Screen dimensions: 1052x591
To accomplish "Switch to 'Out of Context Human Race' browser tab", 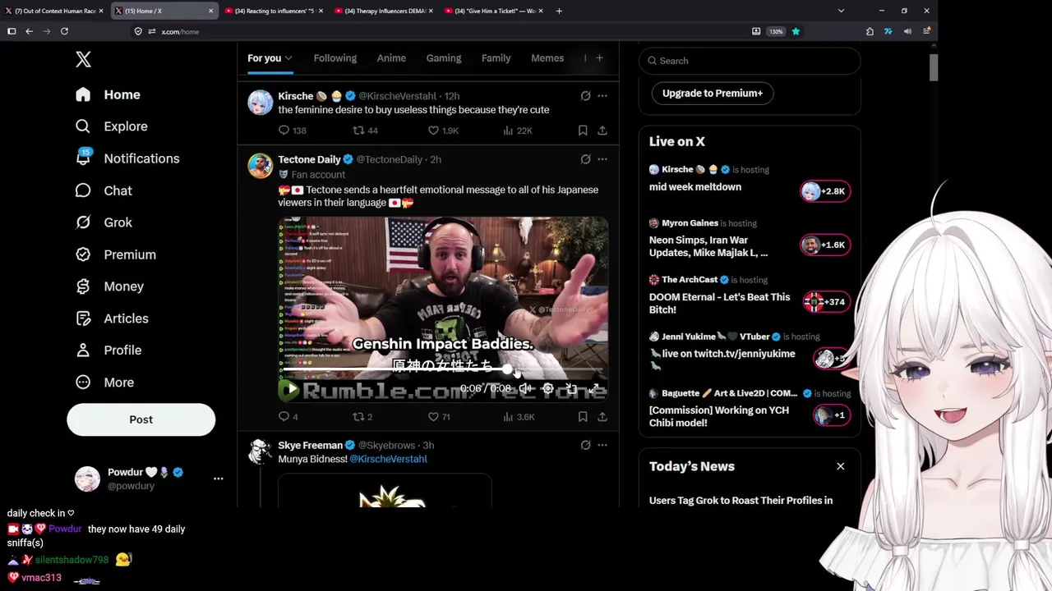I will click(54, 11).
